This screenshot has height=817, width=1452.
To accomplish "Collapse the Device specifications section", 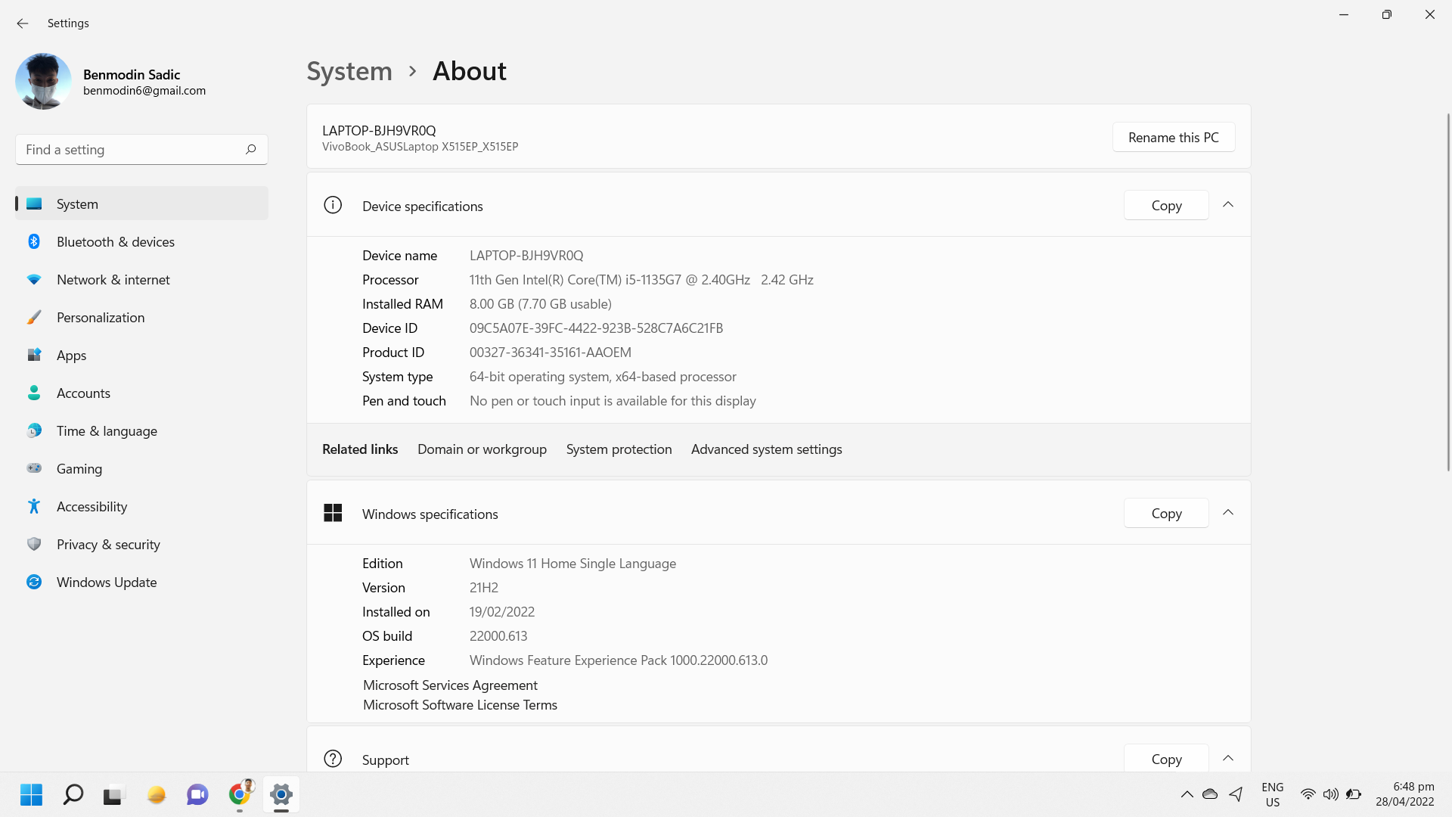I will (x=1228, y=205).
